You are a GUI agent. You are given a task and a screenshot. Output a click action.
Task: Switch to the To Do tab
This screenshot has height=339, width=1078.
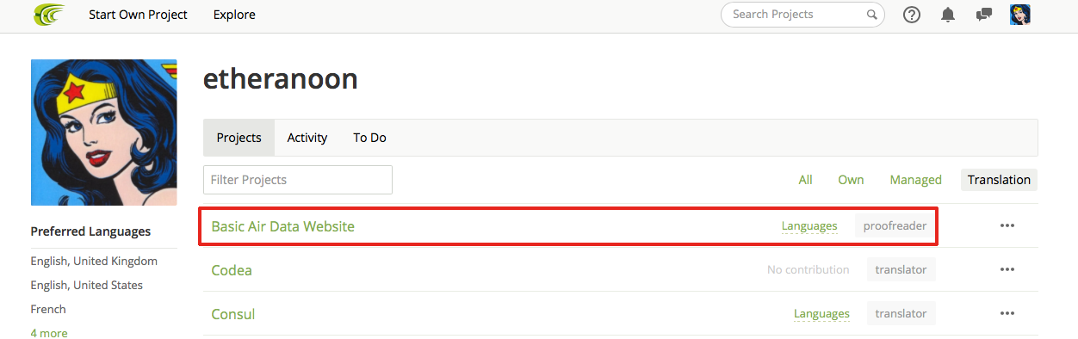[369, 138]
